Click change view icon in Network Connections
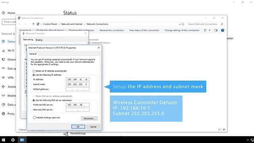254x143 pixels. (206, 30)
